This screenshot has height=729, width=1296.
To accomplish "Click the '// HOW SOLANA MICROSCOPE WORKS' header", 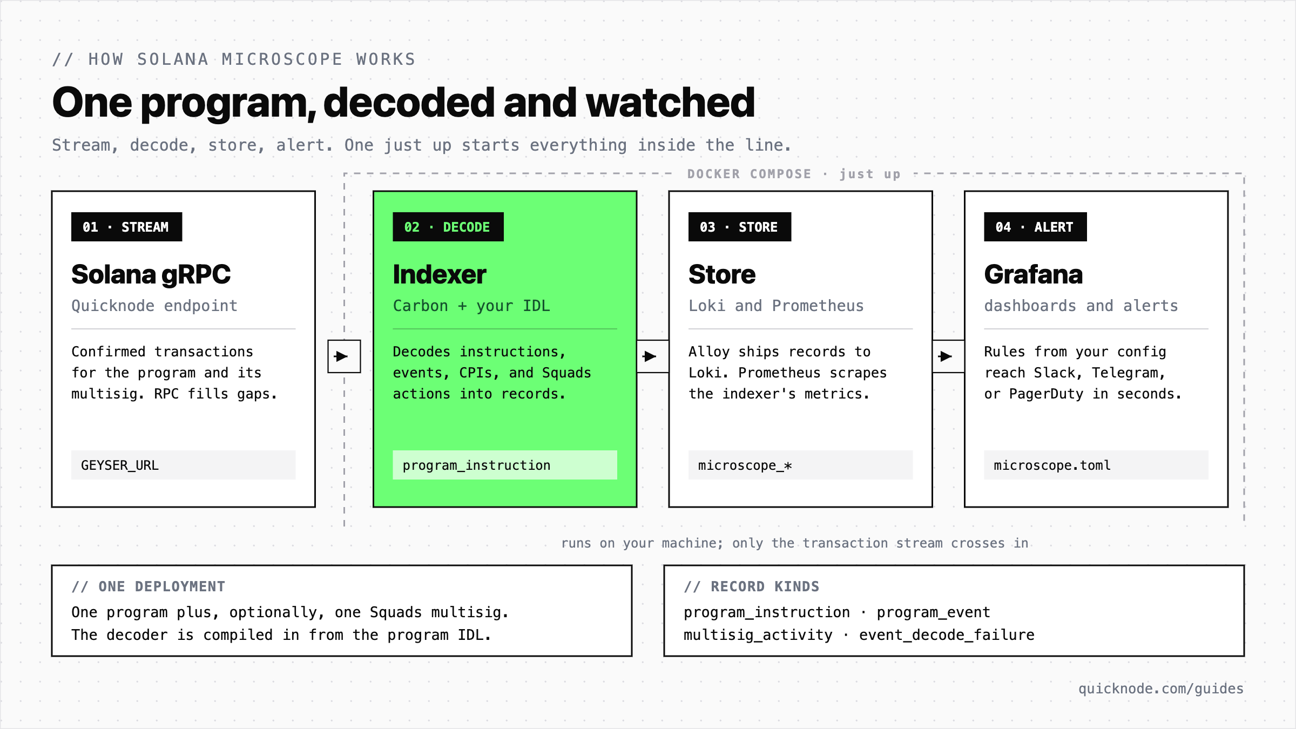I will [234, 59].
